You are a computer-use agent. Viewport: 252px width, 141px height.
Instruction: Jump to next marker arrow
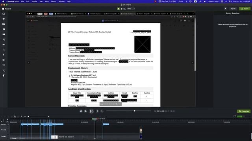click(x=102, y=111)
